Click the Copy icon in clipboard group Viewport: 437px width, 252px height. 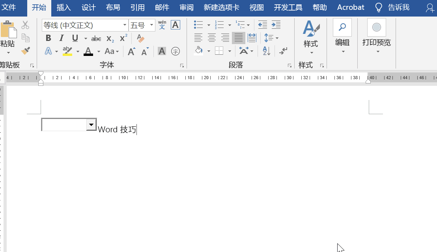(25, 38)
